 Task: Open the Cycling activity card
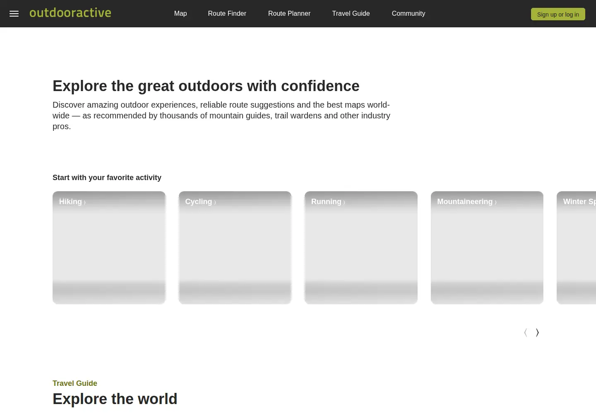click(x=235, y=248)
